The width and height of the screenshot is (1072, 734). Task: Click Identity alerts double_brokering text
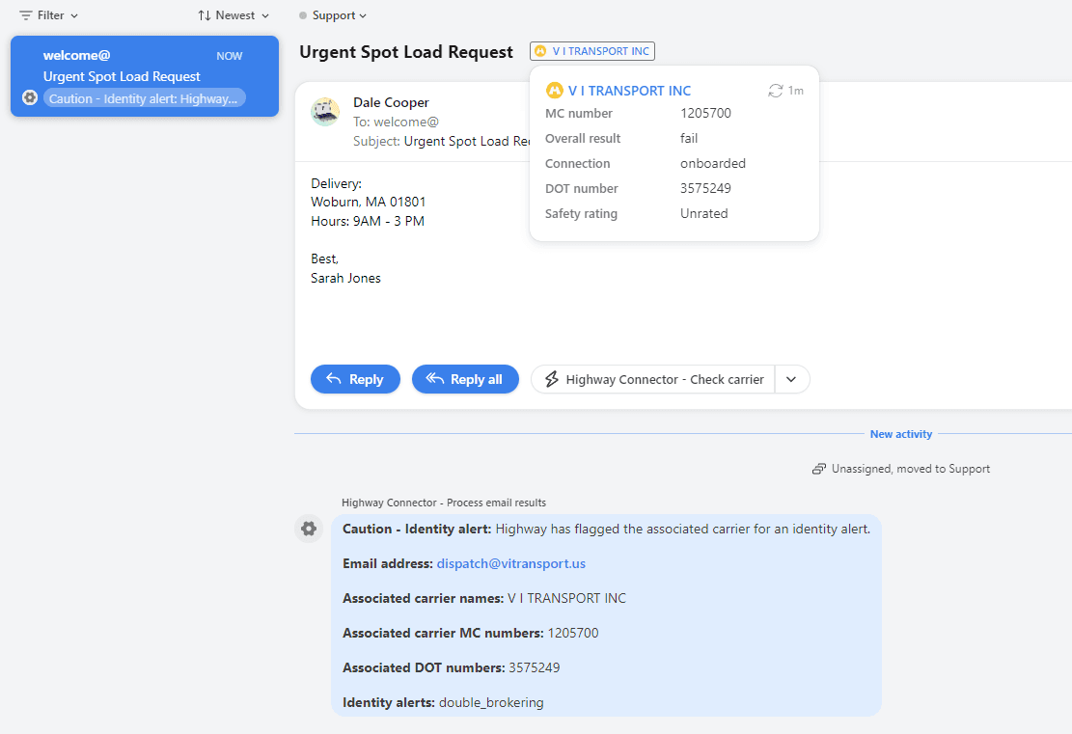443,702
